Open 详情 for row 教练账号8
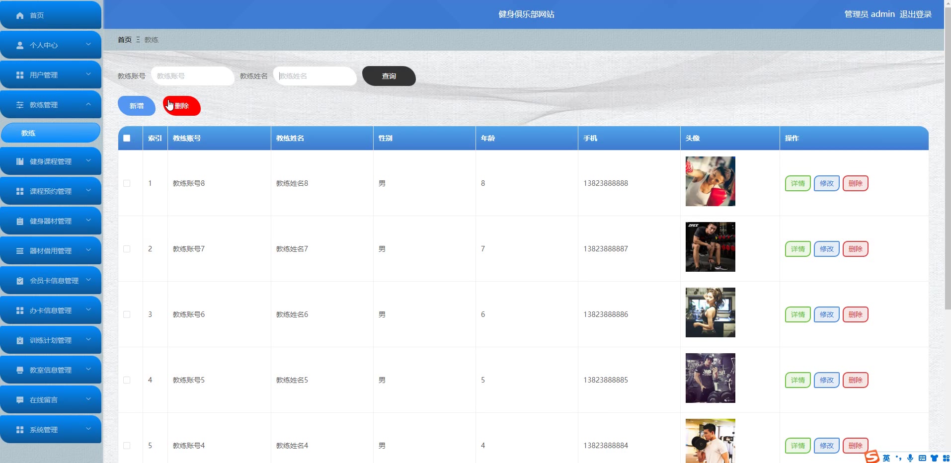951x463 pixels. click(798, 183)
